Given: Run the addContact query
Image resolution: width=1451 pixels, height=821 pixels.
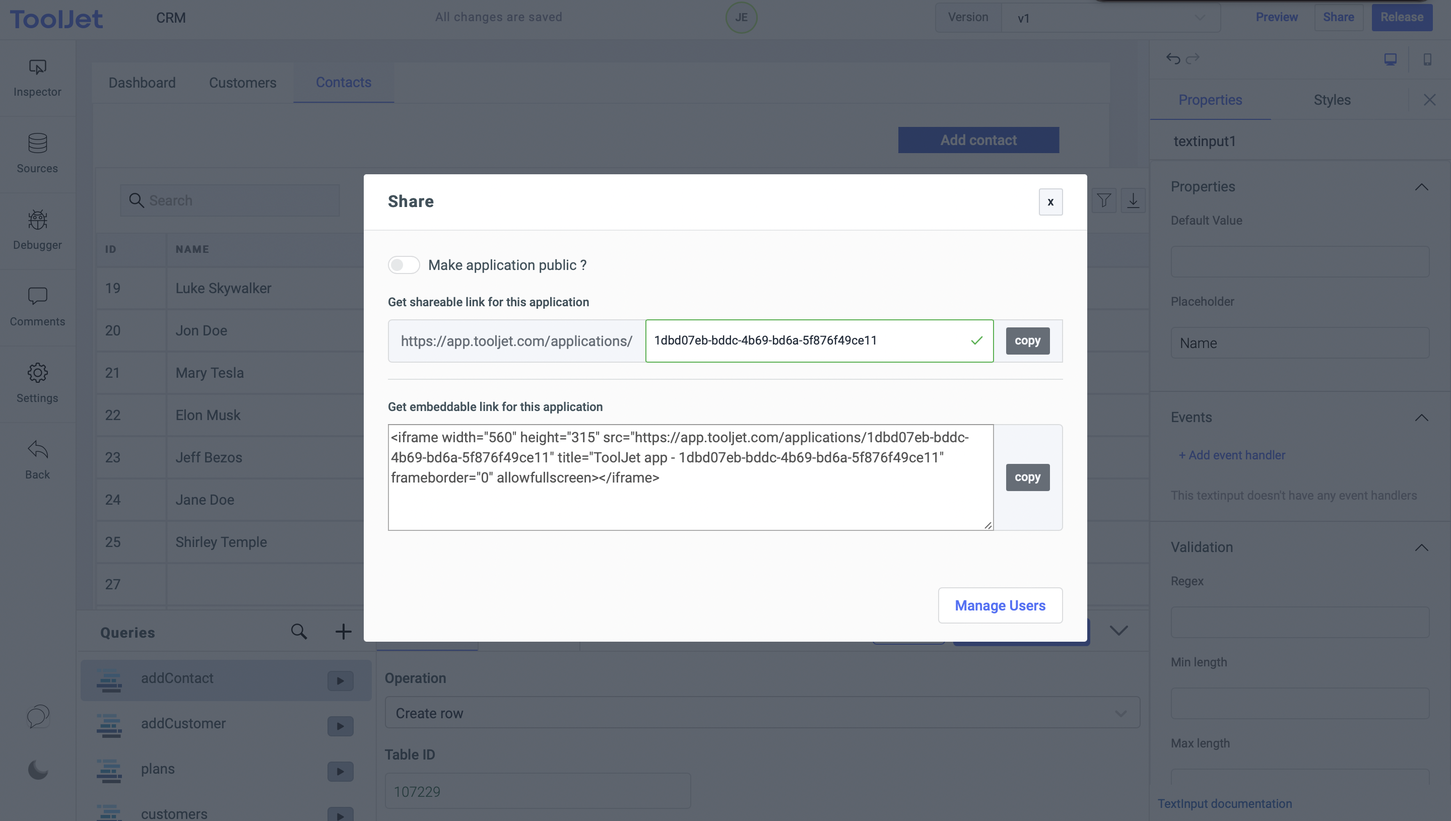Looking at the screenshot, I should click(x=340, y=680).
